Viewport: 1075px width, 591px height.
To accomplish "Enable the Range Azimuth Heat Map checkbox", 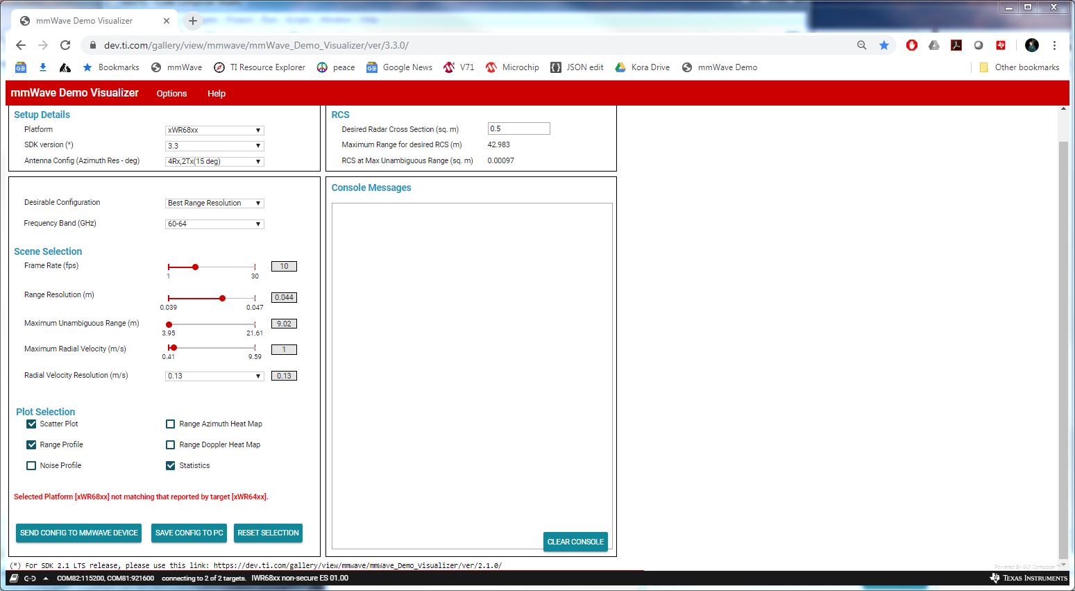I will click(x=170, y=424).
